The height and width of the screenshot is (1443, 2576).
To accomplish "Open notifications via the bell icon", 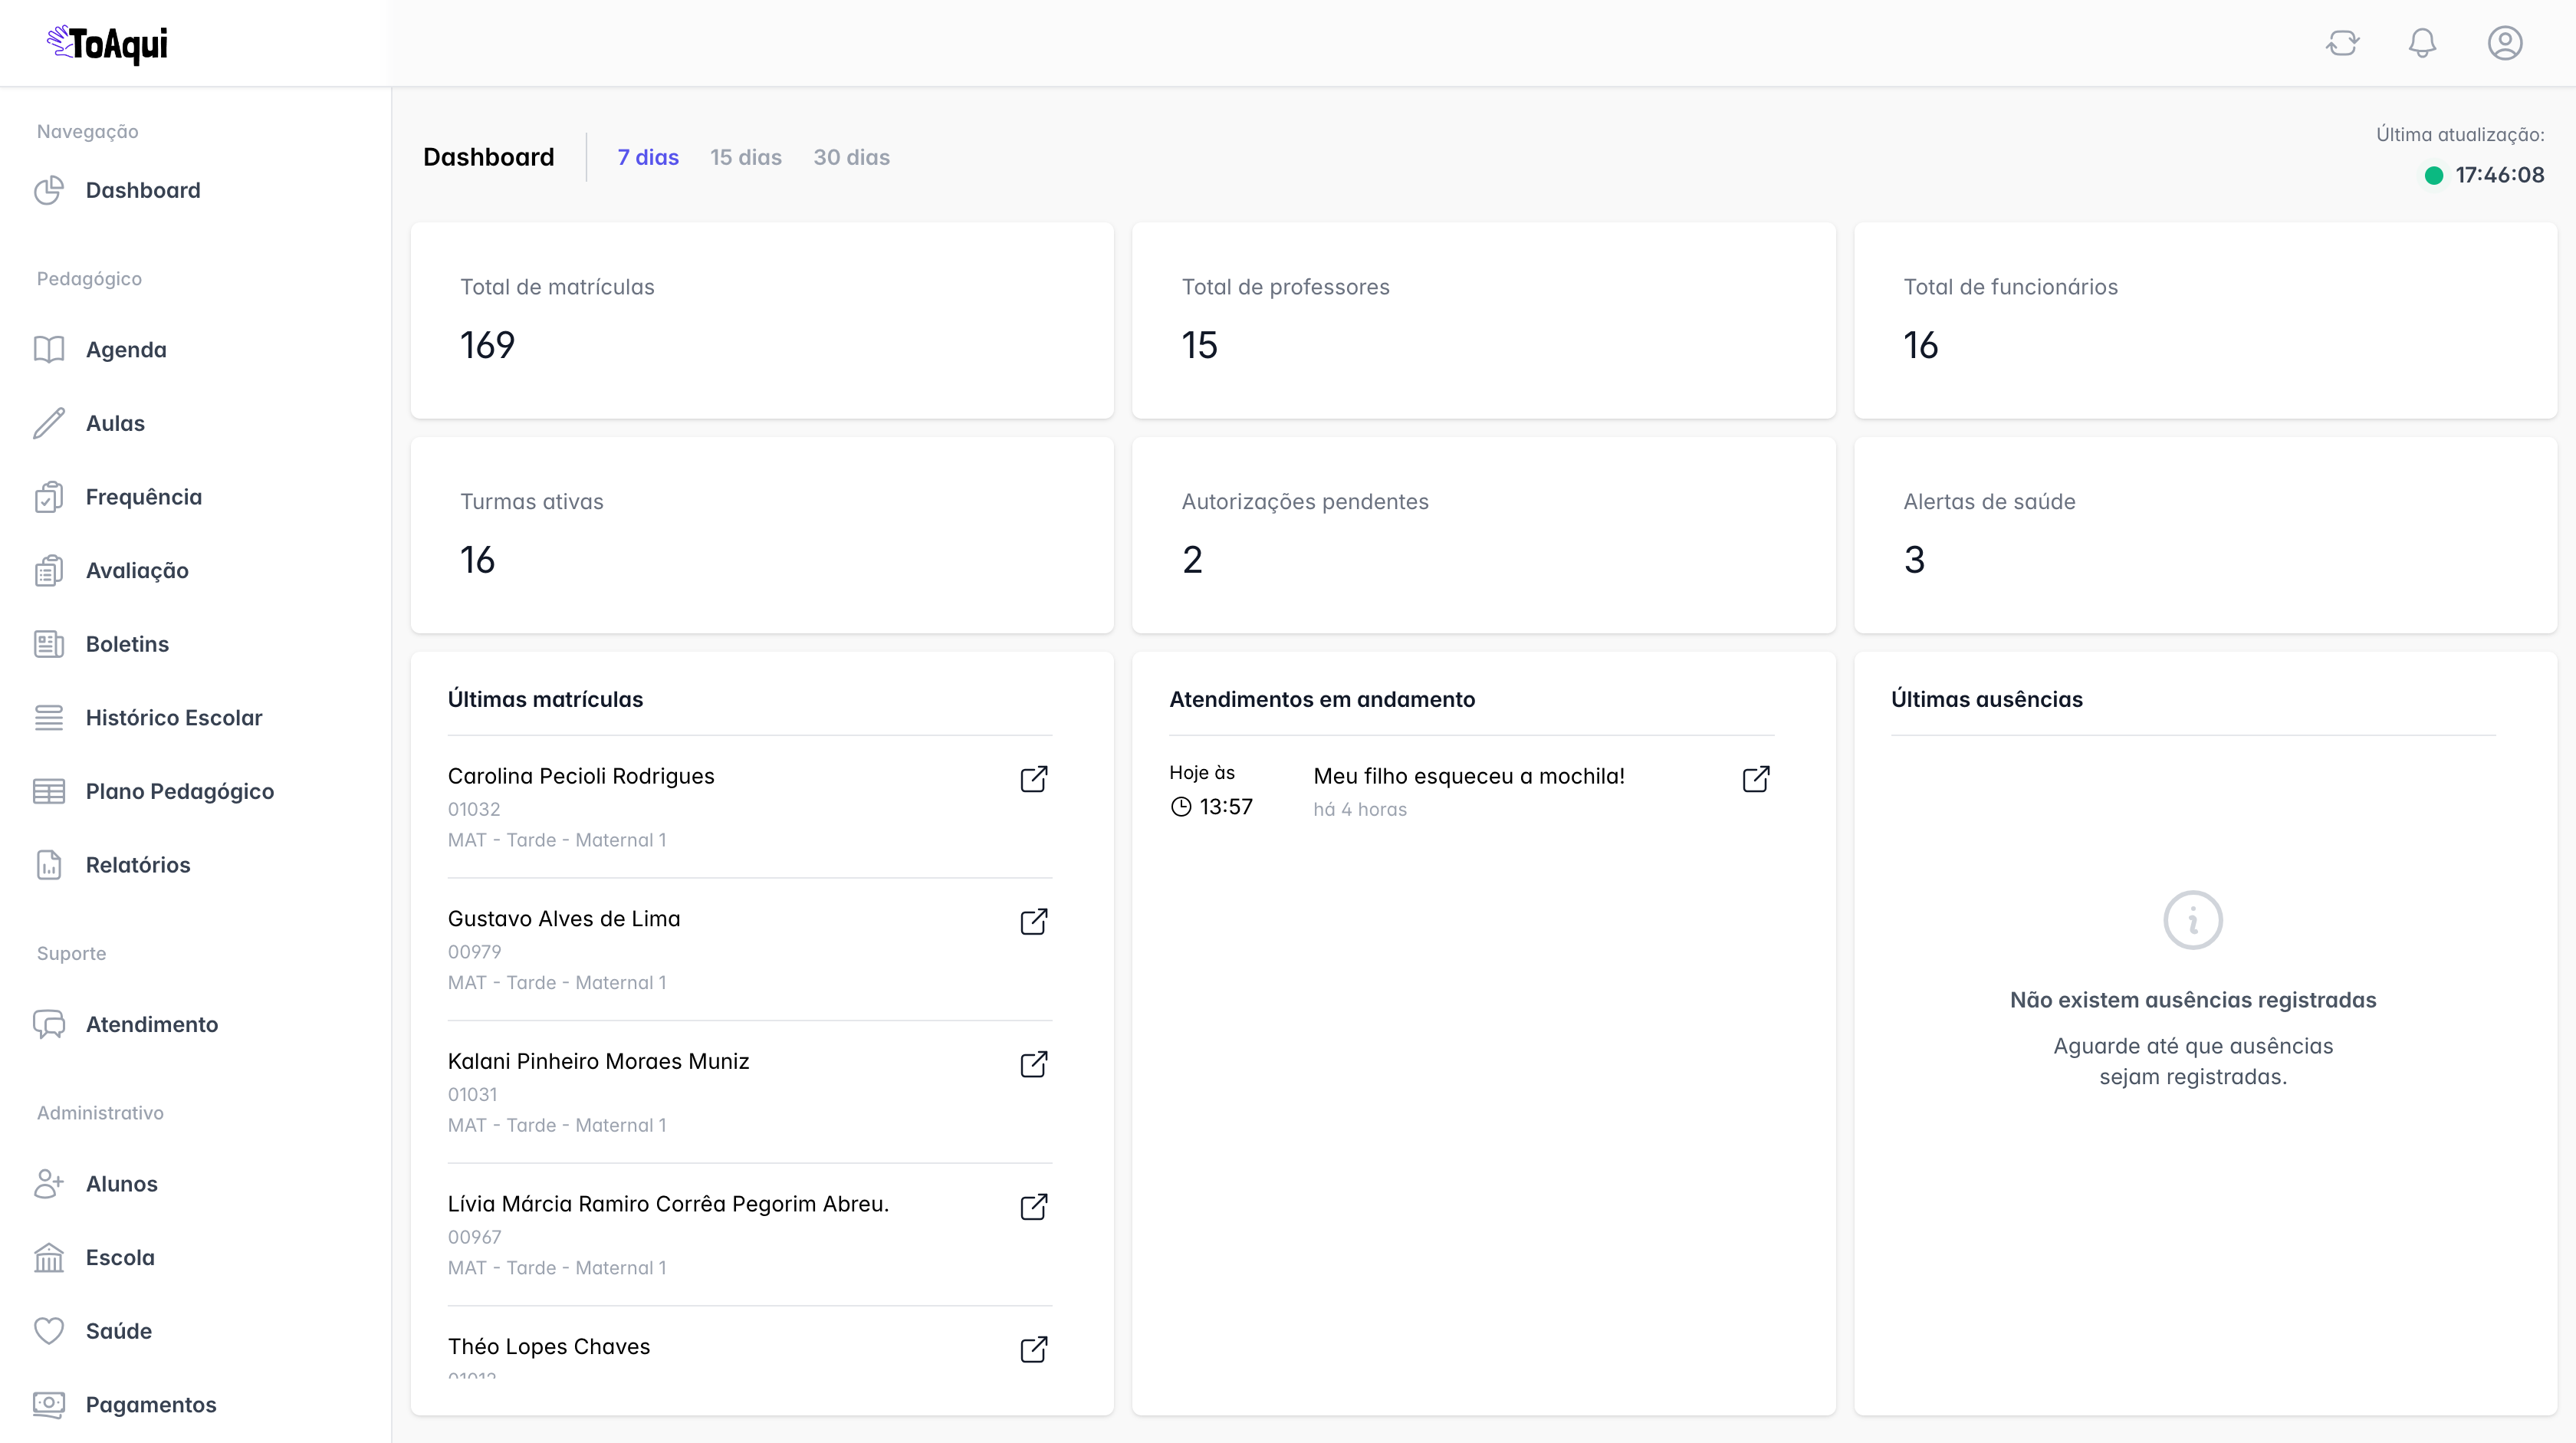I will tap(2423, 43).
